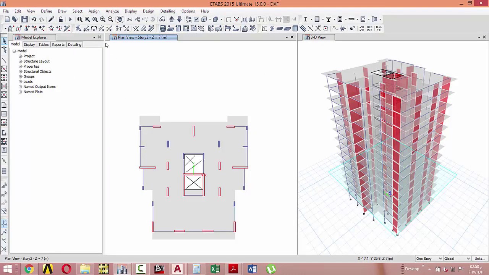The height and width of the screenshot is (275, 489).
Task: Select the Pan hand tool
Action: point(120,19)
